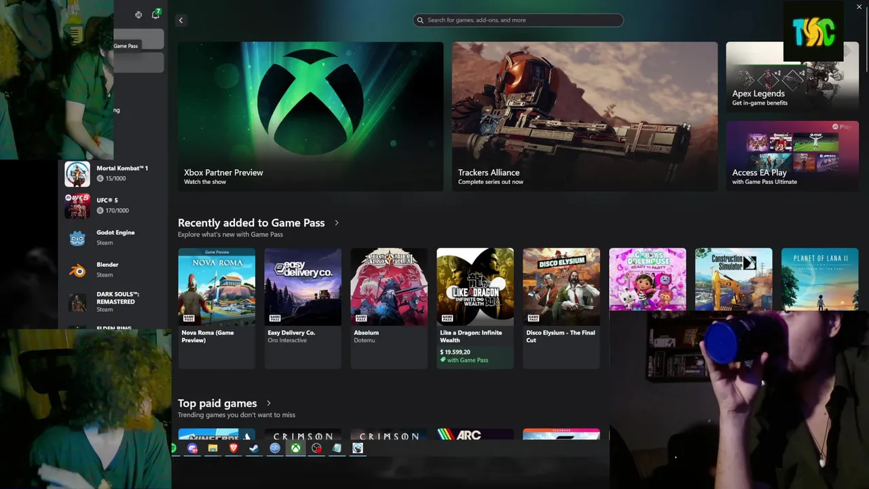Go back with the left arrow button
The width and height of the screenshot is (869, 489).
click(181, 20)
